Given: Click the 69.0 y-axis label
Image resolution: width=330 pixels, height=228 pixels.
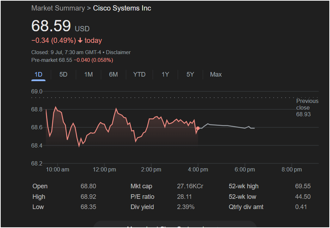Looking at the screenshot, I should tap(37, 91).
